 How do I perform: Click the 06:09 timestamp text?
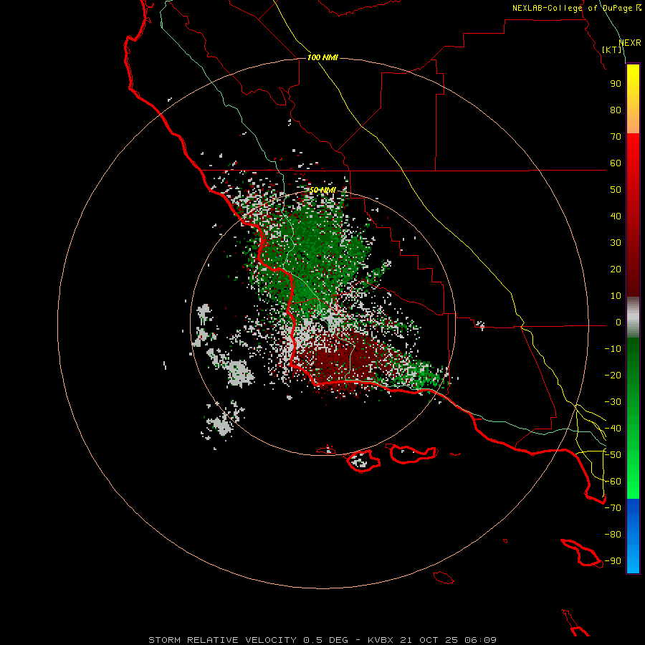point(480,640)
